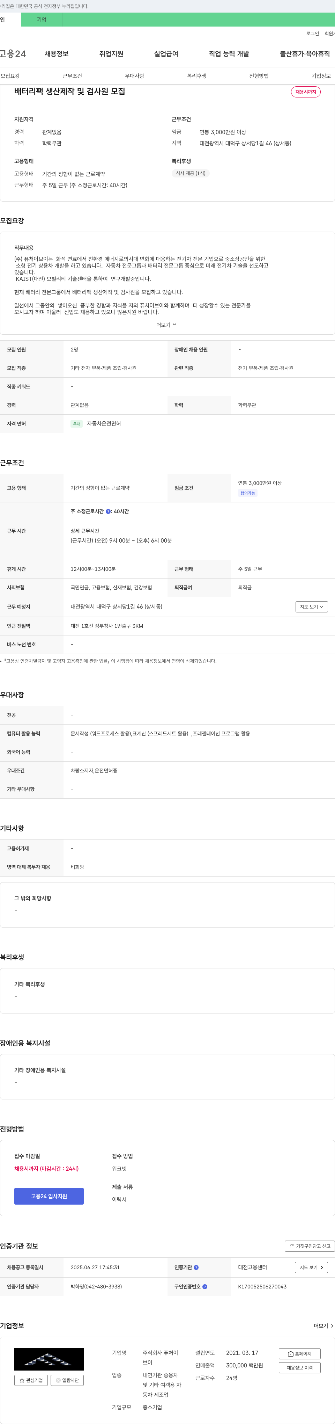Screen dimensions: 335x1424
Task: Click the 로그인 link
Action: click(x=313, y=34)
